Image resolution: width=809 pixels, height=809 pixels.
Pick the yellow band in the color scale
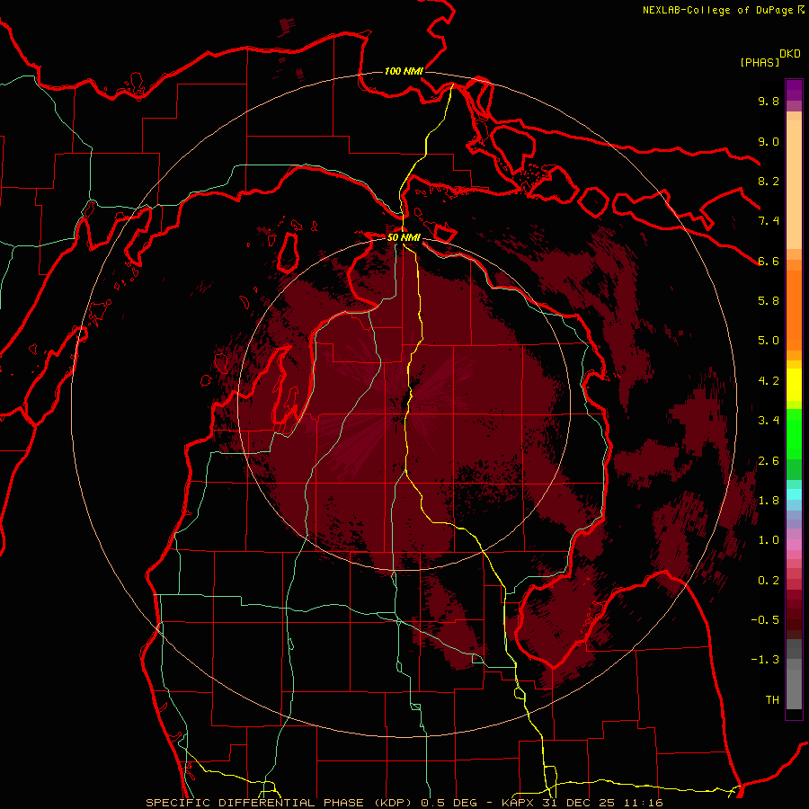tap(794, 385)
